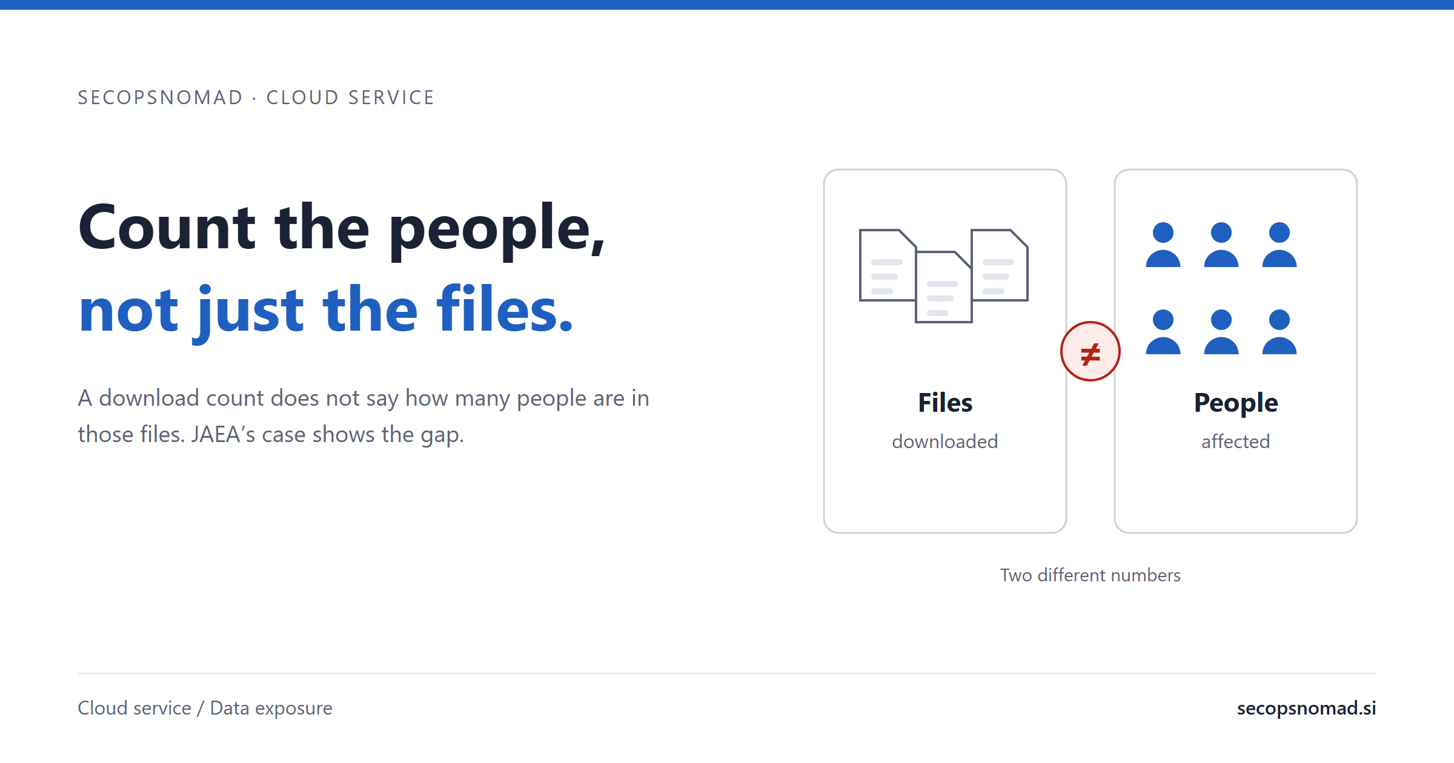The width and height of the screenshot is (1454, 763).
Task: Open the secopsnomad.si link
Action: click(x=1307, y=708)
